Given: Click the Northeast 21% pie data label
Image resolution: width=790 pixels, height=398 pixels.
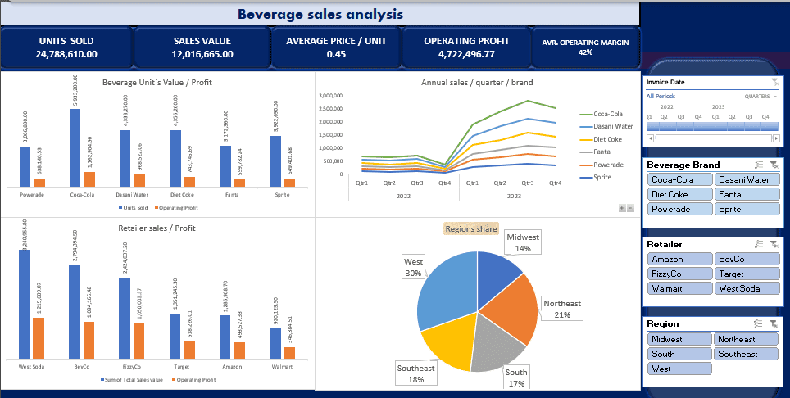Looking at the screenshot, I should pos(562,309).
